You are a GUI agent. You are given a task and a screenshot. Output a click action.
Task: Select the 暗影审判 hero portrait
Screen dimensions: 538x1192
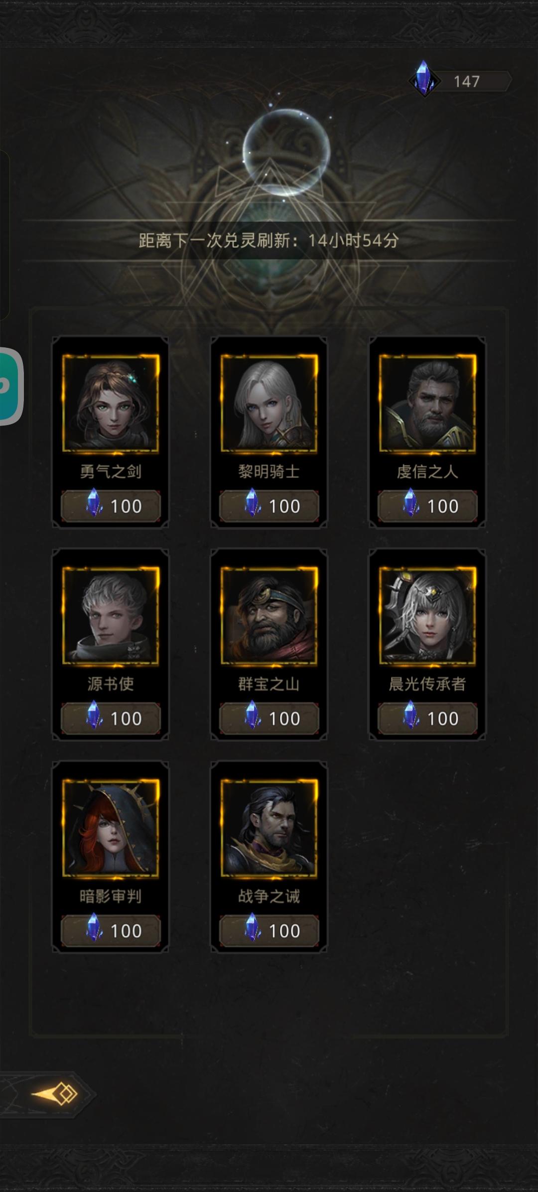(x=111, y=828)
